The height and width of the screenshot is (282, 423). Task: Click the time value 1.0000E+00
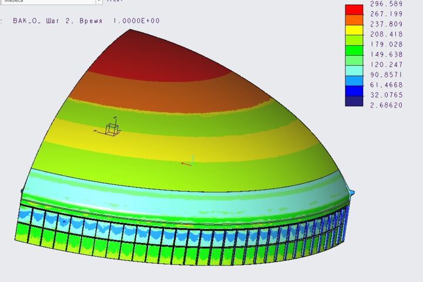coord(136,21)
